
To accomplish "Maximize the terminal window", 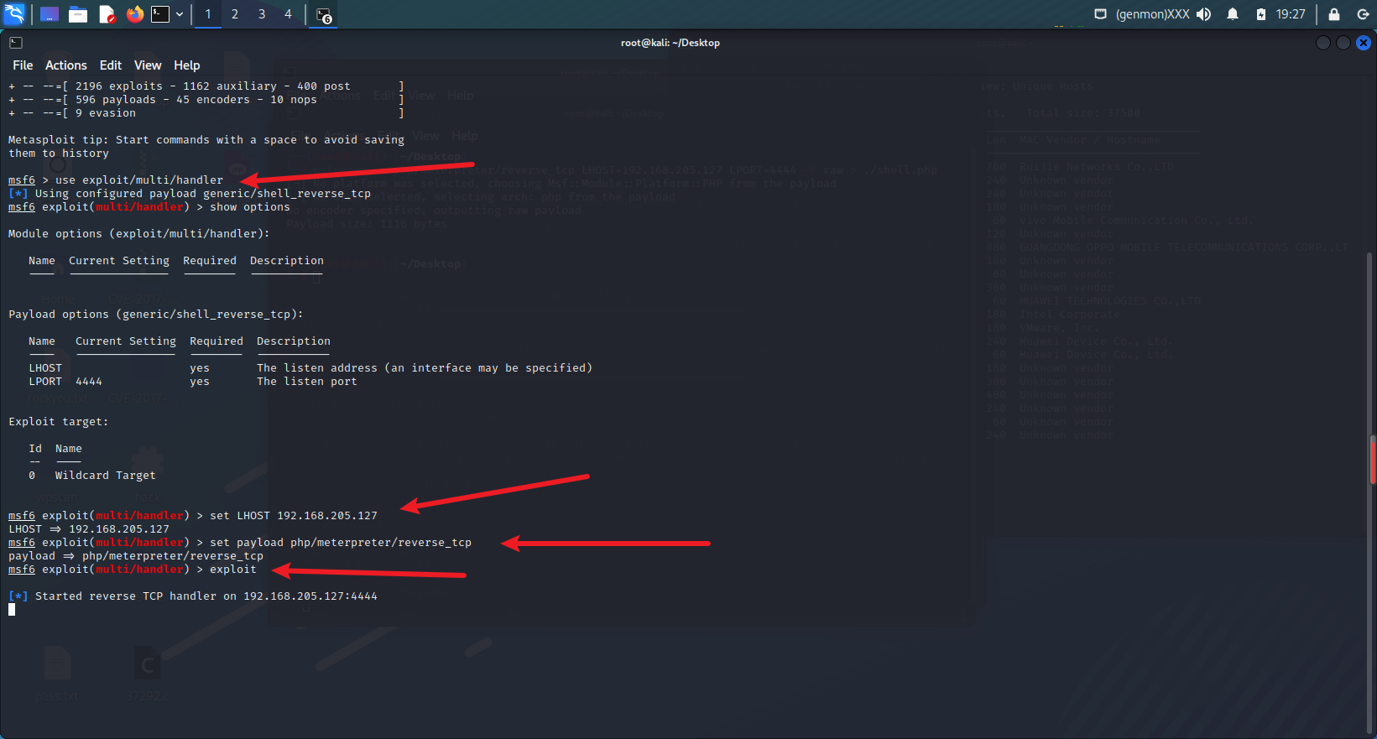I will [1343, 43].
